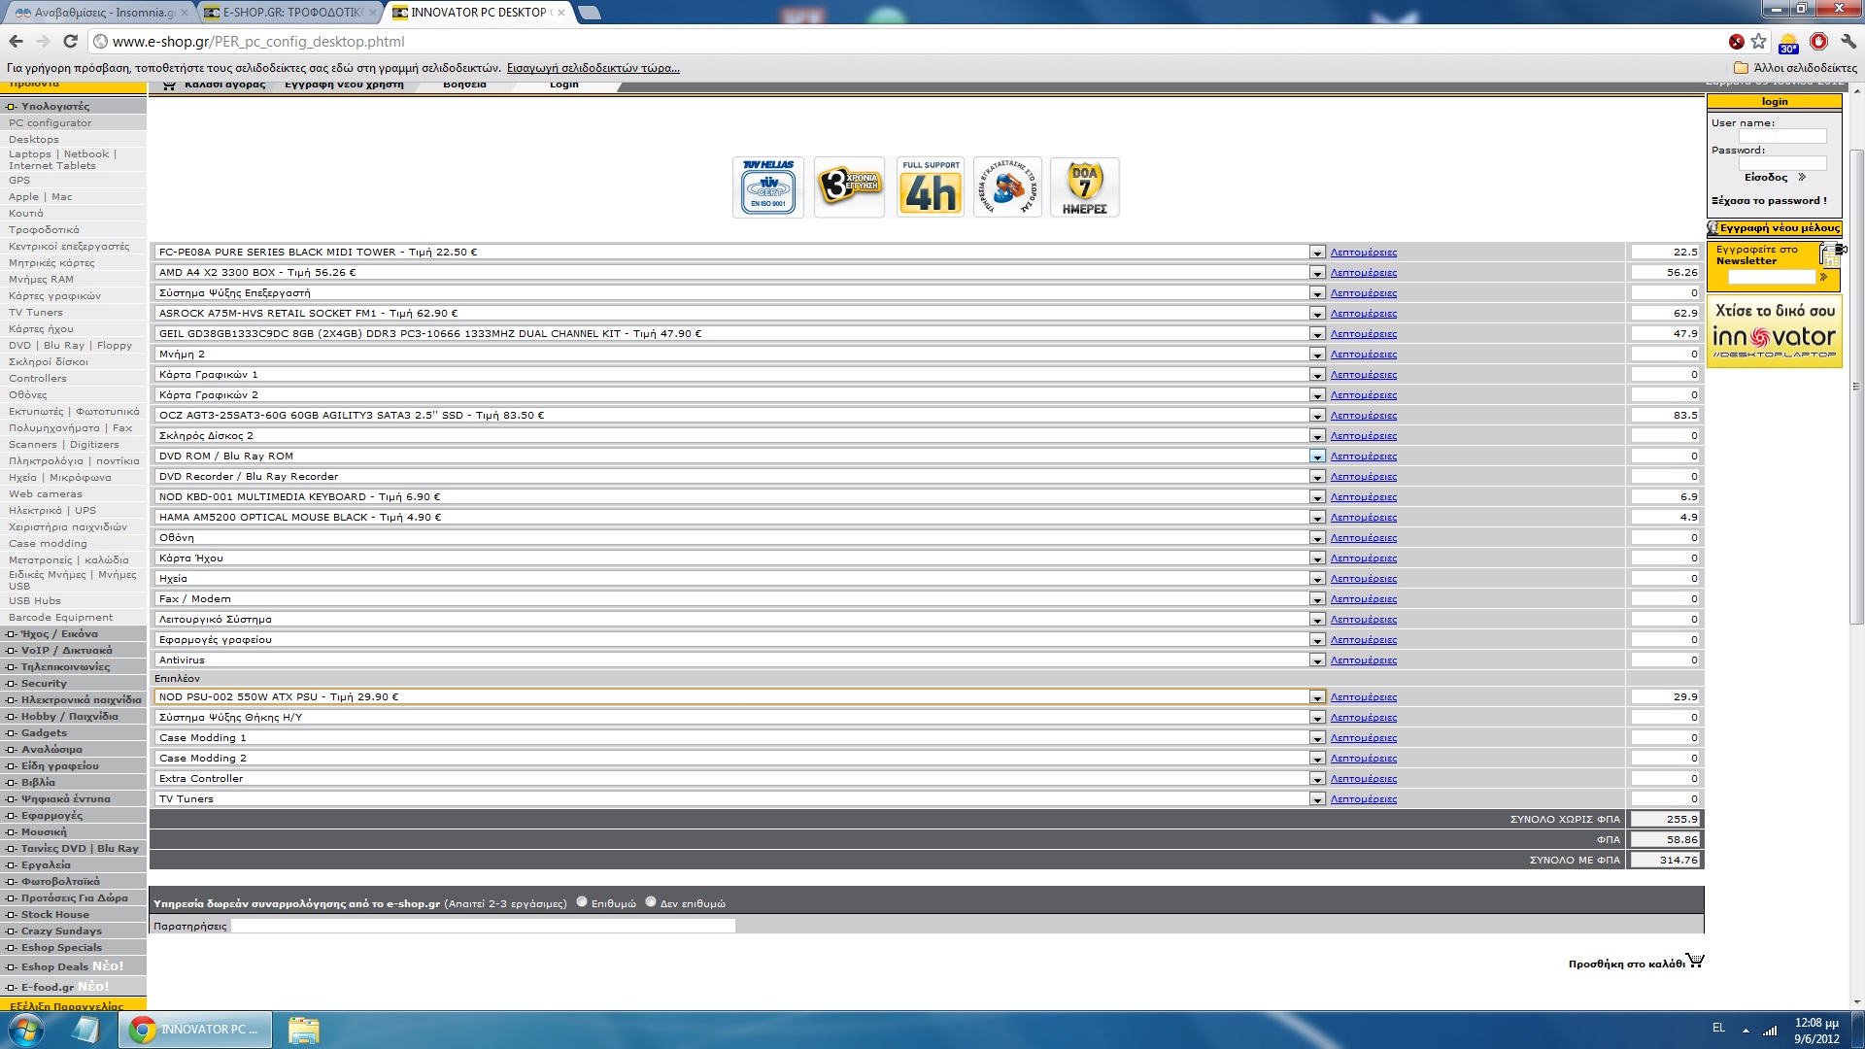The height and width of the screenshot is (1049, 1865).
Task: Click the Full Support 4h badge
Action: [x=931, y=186]
